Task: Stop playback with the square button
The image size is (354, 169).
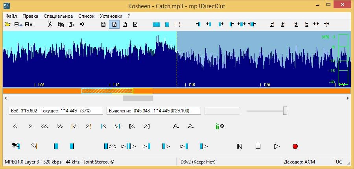Action: coord(258,146)
